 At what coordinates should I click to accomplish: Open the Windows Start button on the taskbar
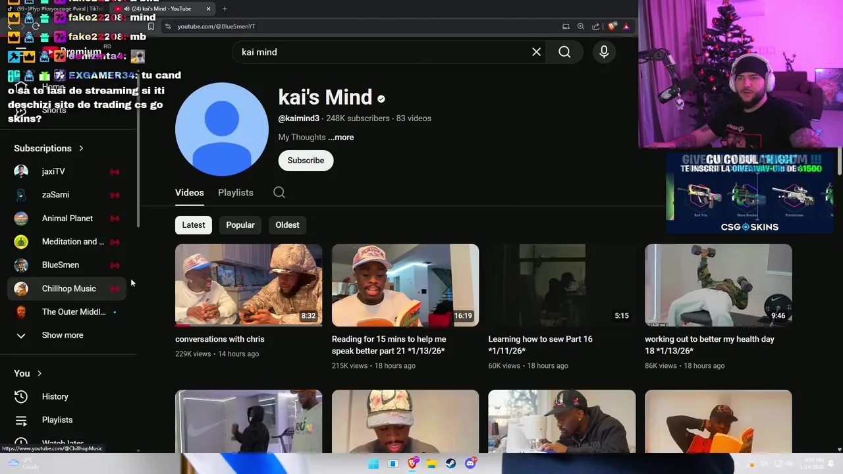373,463
